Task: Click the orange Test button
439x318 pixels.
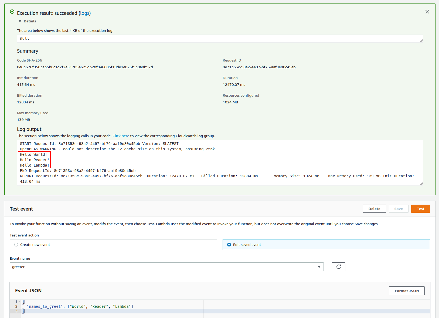Action: [420, 209]
